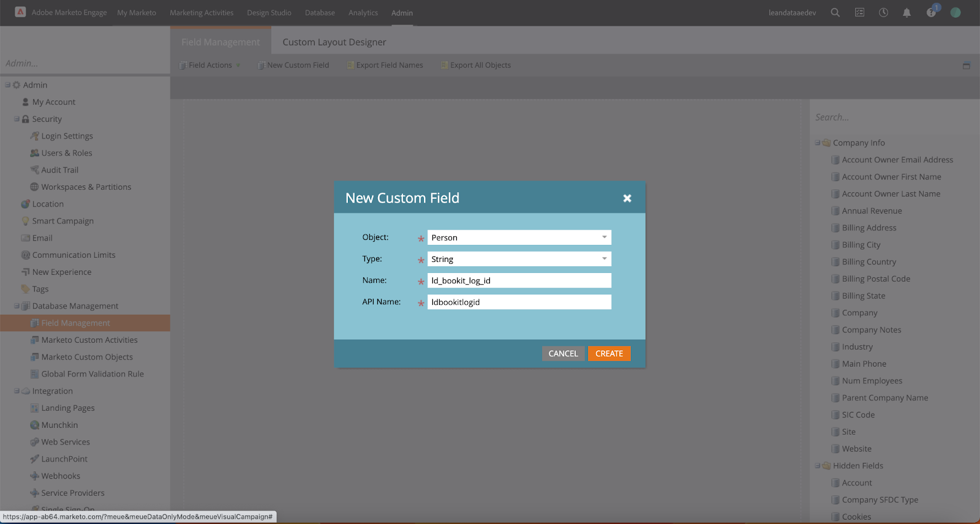The height and width of the screenshot is (524, 980).
Task: Click the API Name input field
Action: point(519,302)
